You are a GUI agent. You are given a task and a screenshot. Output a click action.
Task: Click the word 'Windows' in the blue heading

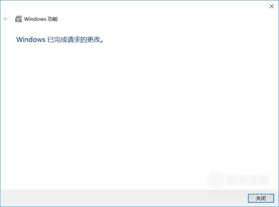[31, 39]
